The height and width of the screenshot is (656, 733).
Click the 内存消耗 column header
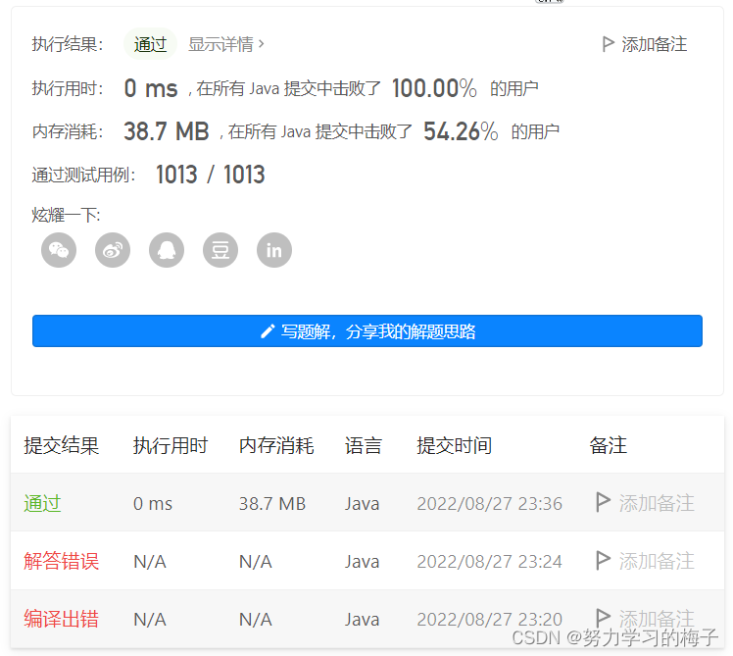coord(276,445)
